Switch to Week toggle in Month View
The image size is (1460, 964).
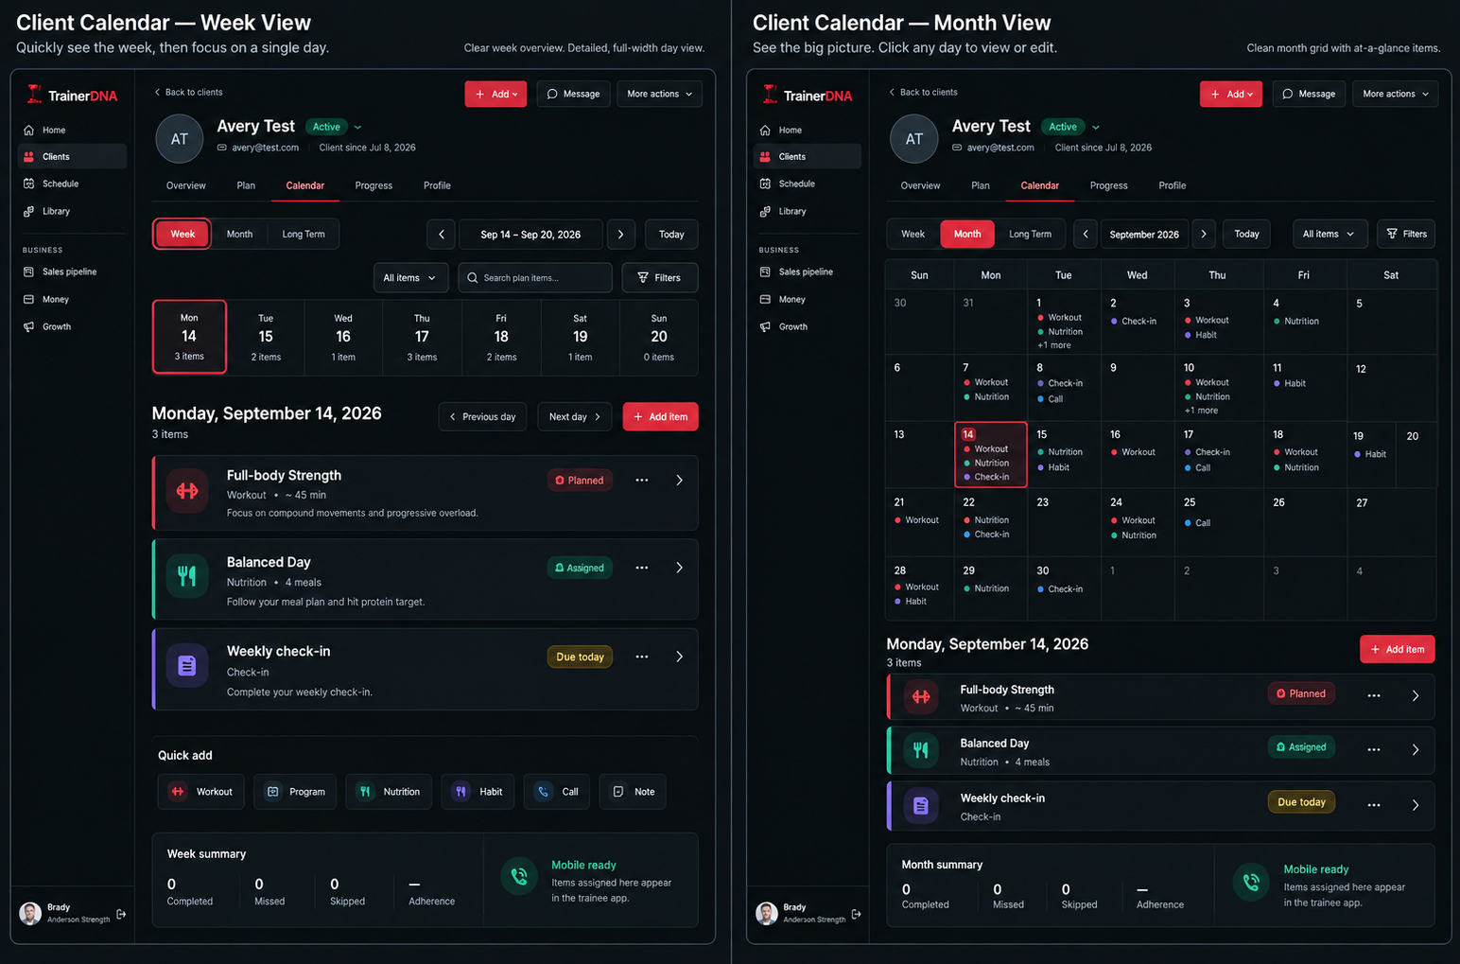[913, 234]
